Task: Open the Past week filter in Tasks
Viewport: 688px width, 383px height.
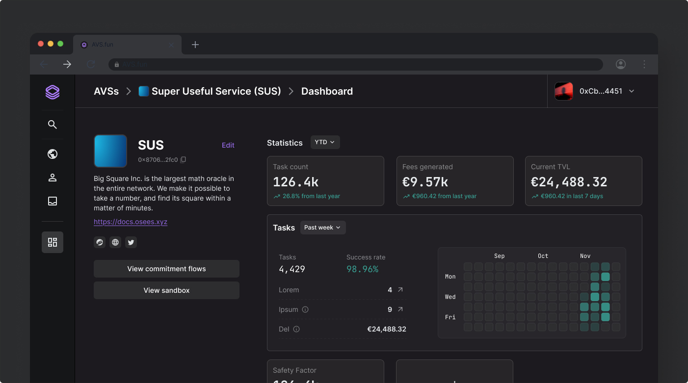Action: coord(322,227)
